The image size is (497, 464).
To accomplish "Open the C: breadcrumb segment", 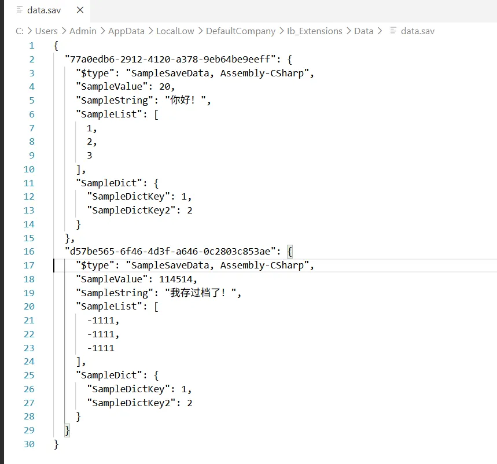I will (x=20, y=31).
